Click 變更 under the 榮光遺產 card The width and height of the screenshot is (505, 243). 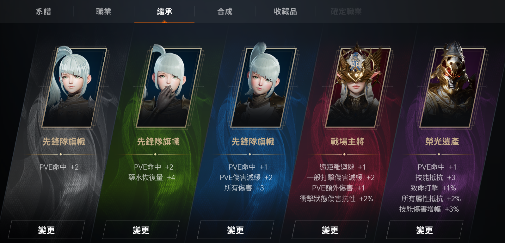(425, 230)
